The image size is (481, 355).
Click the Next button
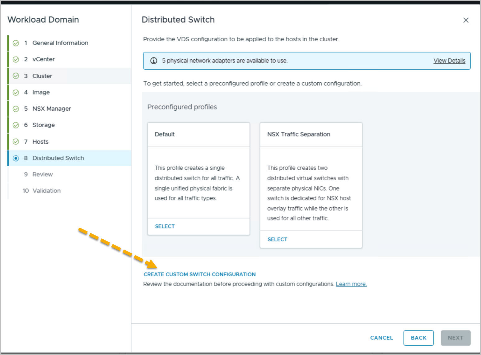pyautogui.click(x=455, y=338)
